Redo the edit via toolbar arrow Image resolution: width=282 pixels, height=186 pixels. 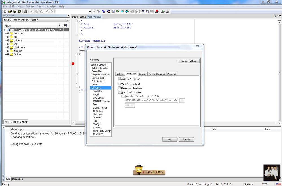(52, 11)
